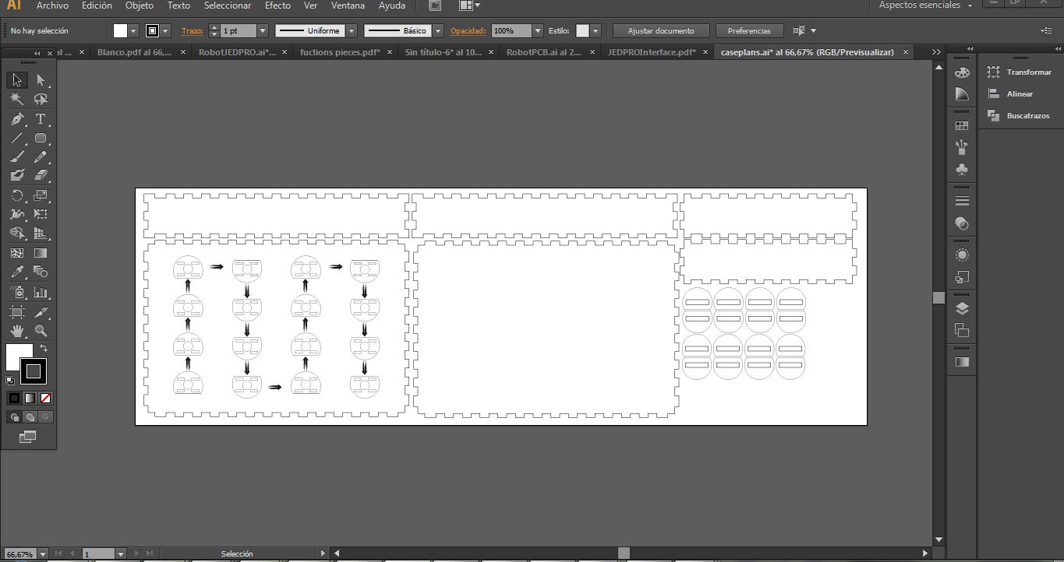This screenshot has height=562, width=1064.
Task: Expand the stroke weight dropdown
Action: point(263,31)
